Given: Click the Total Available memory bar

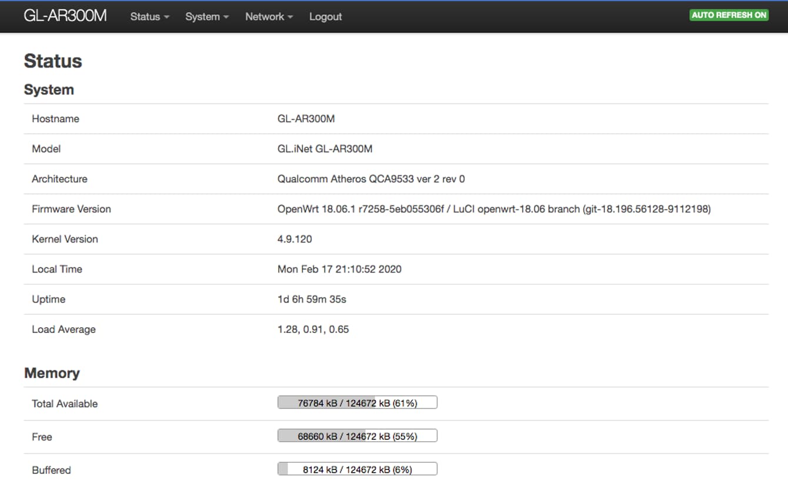Looking at the screenshot, I should click(x=358, y=402).
